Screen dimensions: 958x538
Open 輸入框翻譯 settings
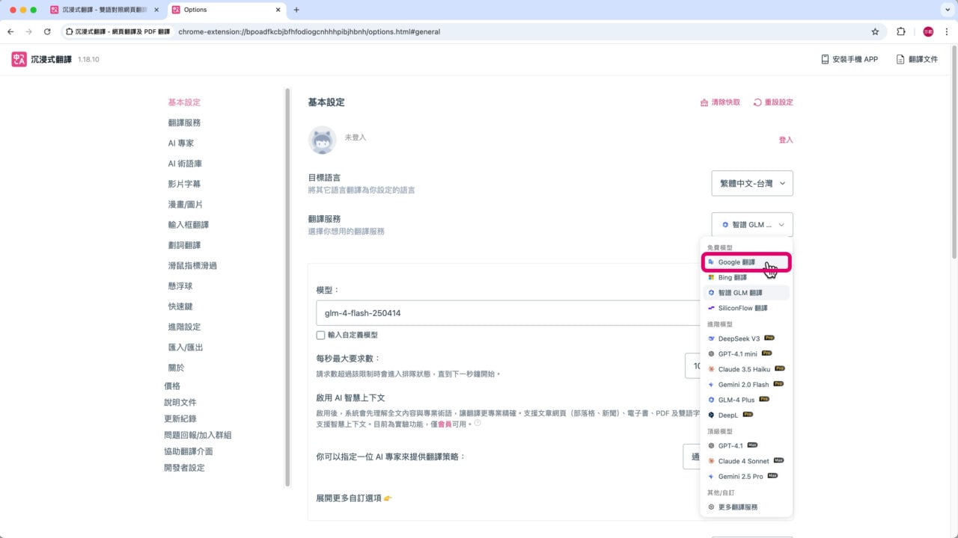(x=189, y=225)
